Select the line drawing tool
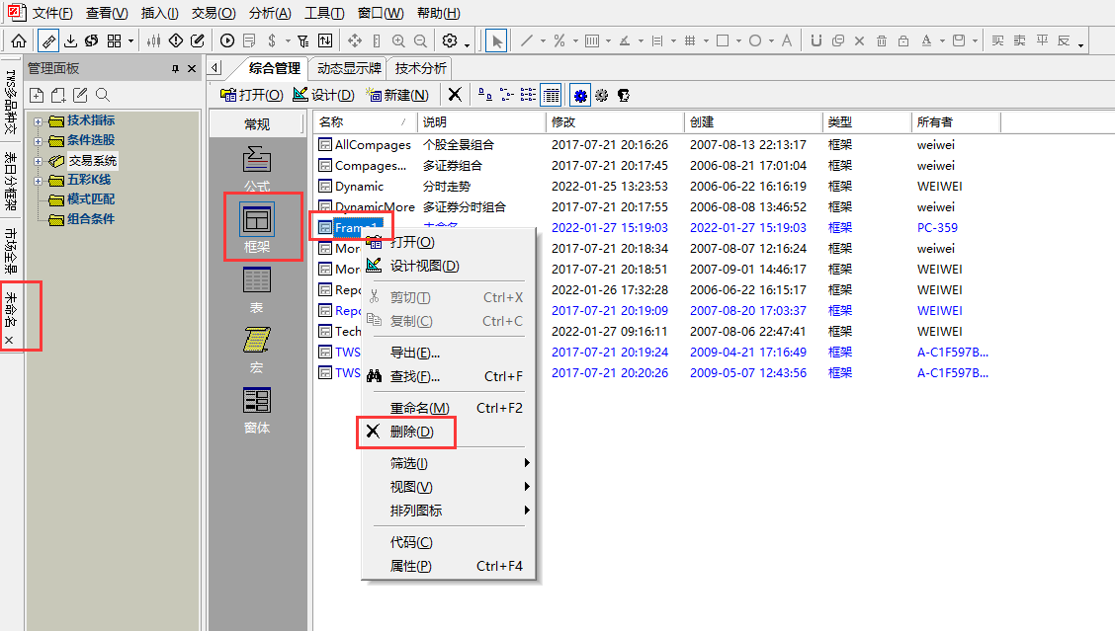1115x631 pixels. tap(527, 40)
